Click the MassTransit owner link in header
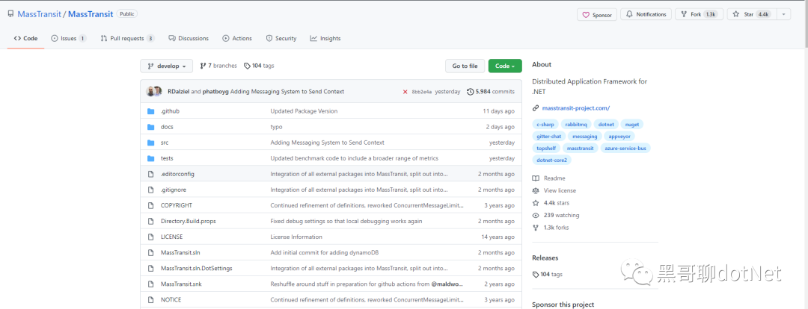The image size is (808, 309). [x=39, y=14]
